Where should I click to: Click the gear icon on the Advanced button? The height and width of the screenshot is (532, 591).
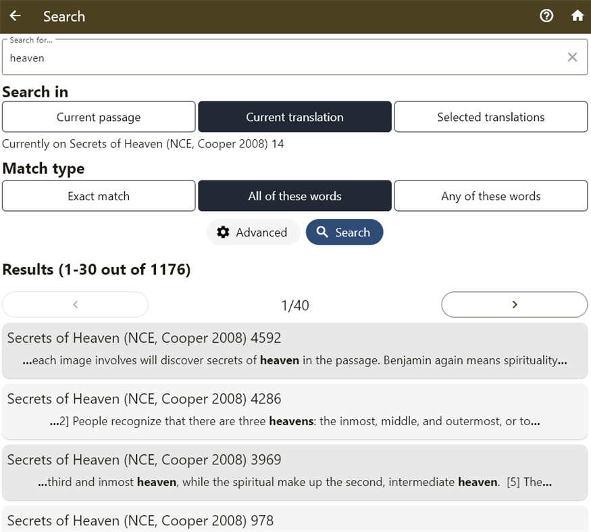point(223,232)
